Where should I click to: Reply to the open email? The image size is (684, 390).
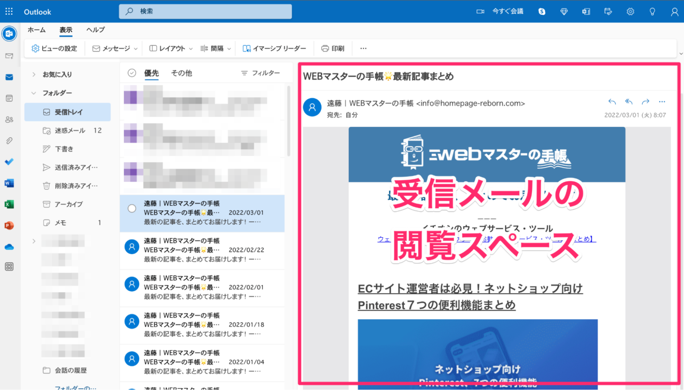pos(612,102)
